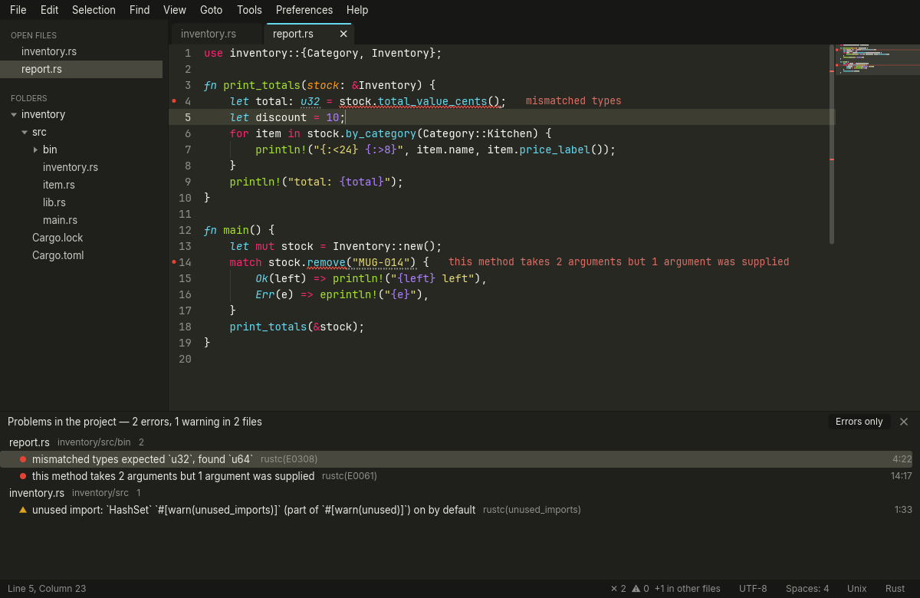Go to the 2 arguments problem row
The width and height of the screenshot is (920, 598).
[x=456, y=476]
